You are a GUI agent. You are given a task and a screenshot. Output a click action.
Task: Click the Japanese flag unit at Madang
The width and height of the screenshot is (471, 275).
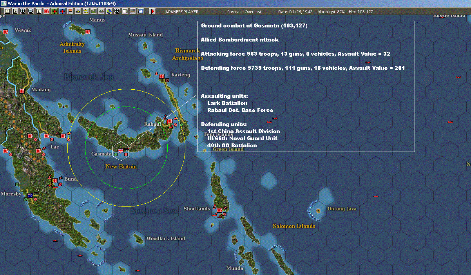point(22,91)
